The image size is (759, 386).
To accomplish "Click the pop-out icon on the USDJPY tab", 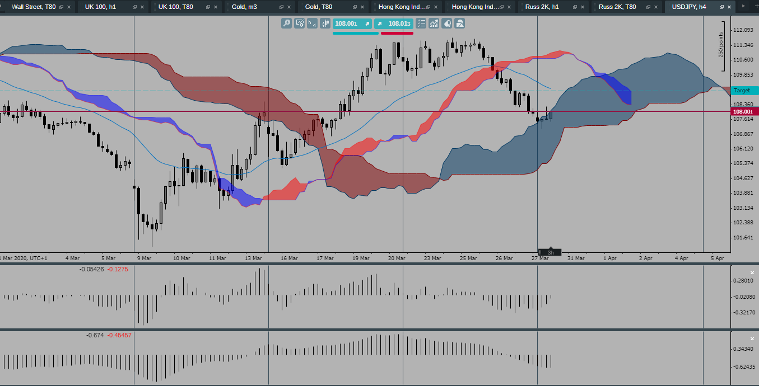I will 723,8.
